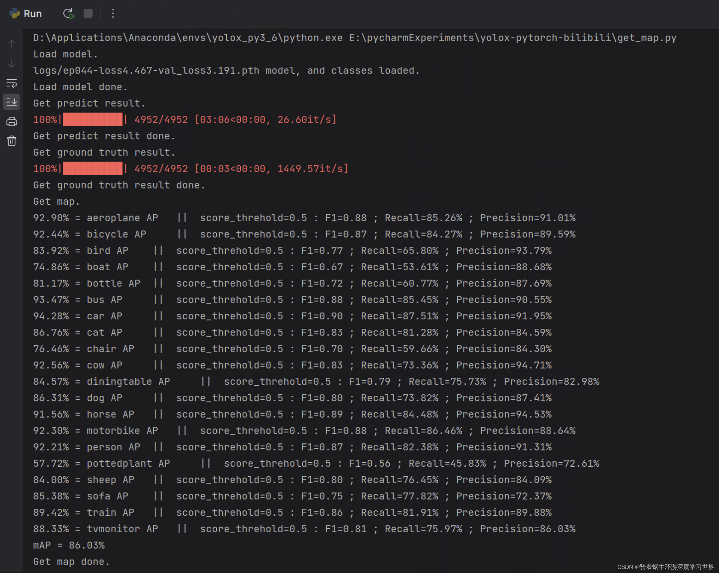This screenshot has width=719, height=573.
Task: Click the get_map.py path in command line
Action: click(x=513, y=38)
